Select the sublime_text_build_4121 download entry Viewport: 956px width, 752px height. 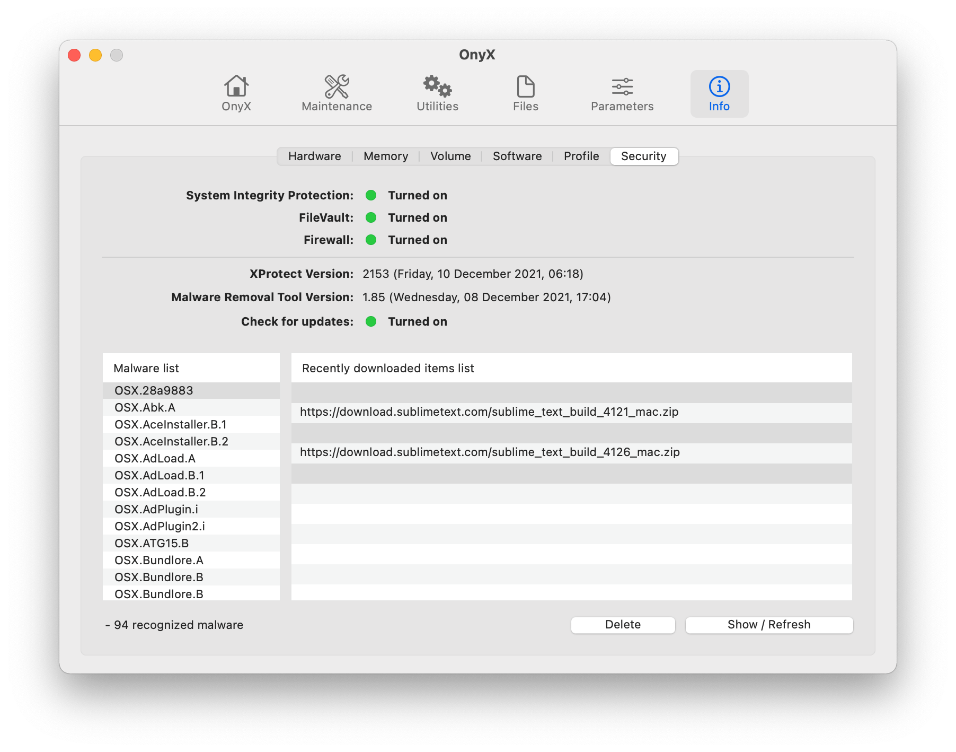click(x=489, y=412)
